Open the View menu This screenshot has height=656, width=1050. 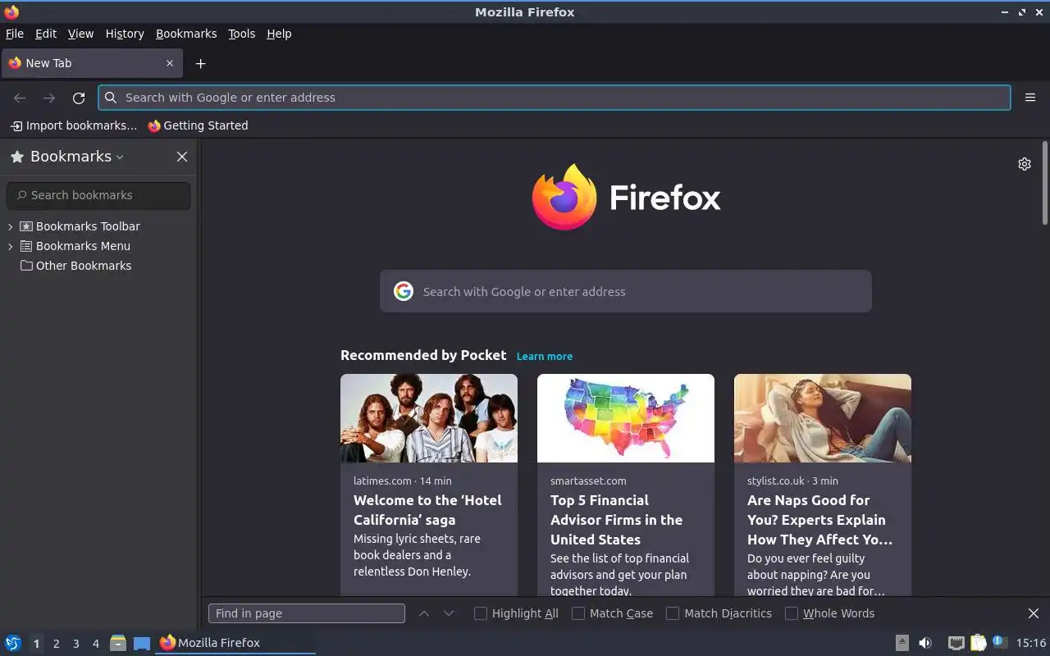click(80, 34)
